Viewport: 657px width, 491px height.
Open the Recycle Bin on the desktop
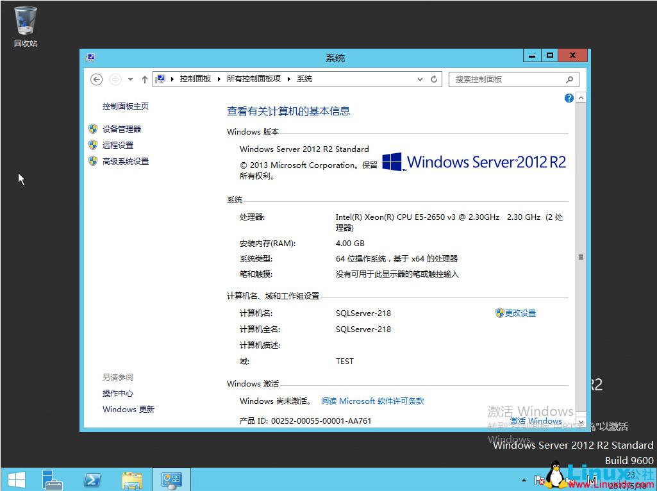[24, 19]
